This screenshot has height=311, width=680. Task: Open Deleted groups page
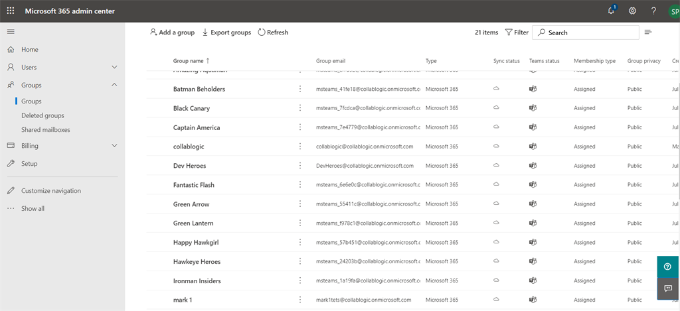pyautogui.click(x=42, y=115)
